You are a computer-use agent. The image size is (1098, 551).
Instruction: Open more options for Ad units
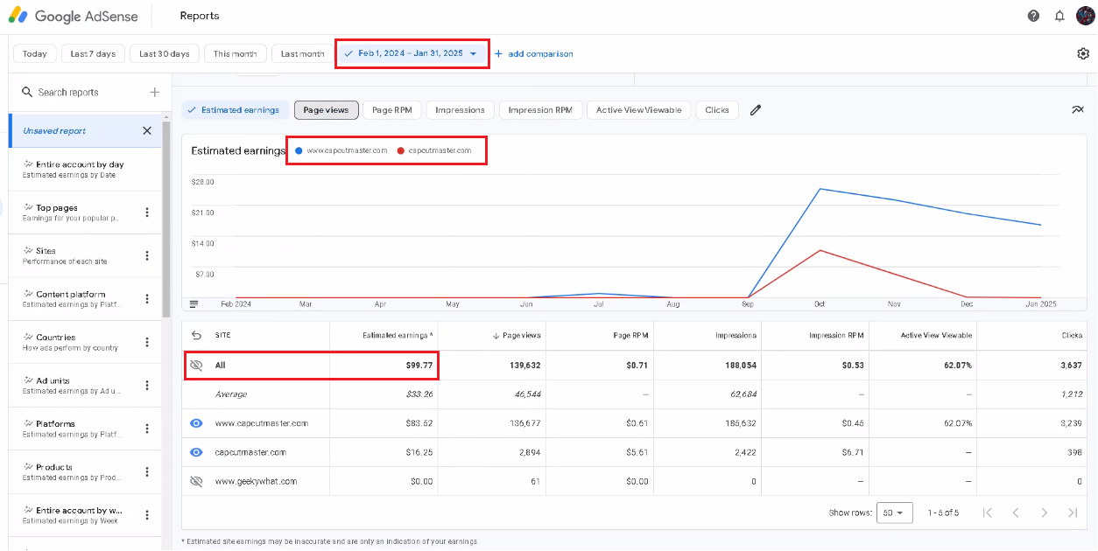coord(147,386)
